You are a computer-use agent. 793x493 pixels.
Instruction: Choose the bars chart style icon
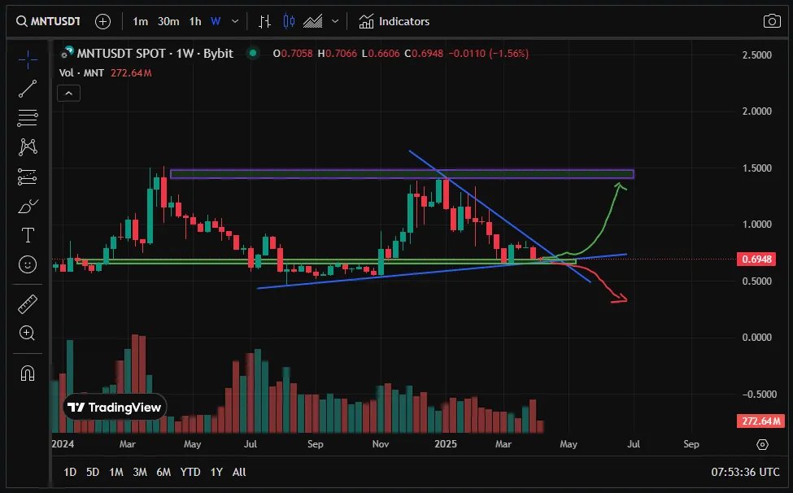coord(264,21)
